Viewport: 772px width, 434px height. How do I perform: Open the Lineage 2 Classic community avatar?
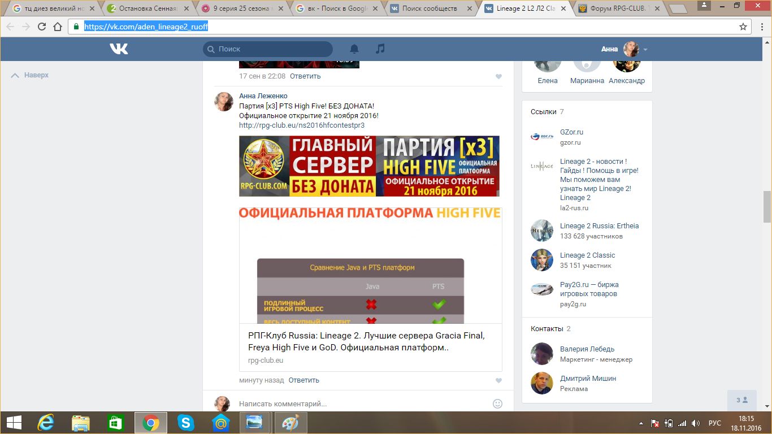(542, 260)
